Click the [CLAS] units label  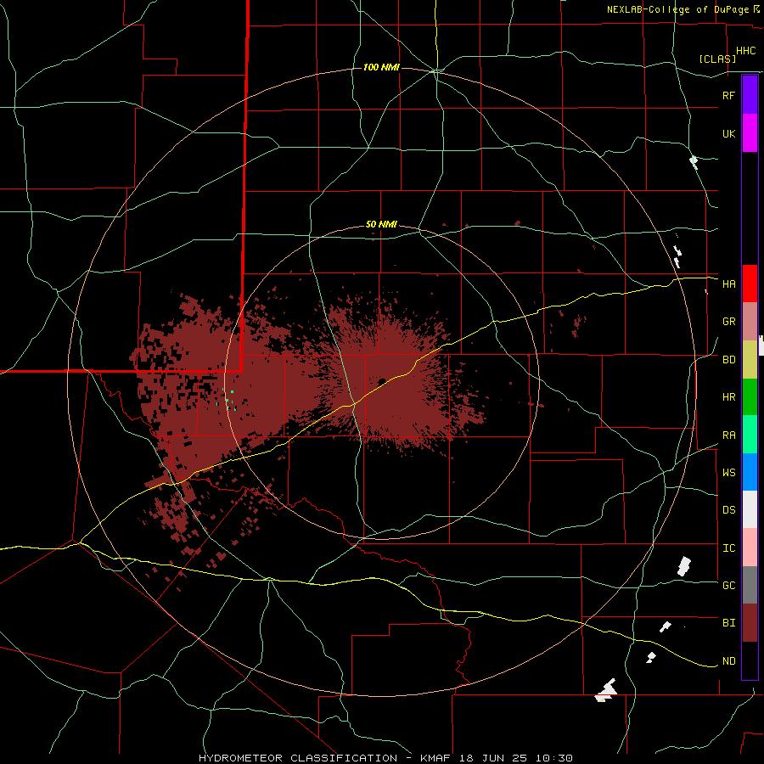coord(717,59)
